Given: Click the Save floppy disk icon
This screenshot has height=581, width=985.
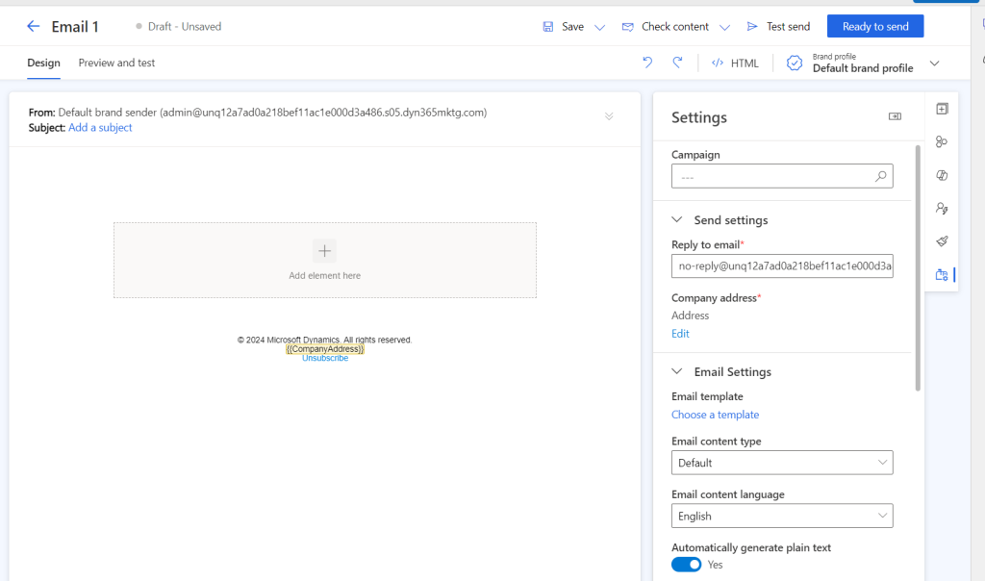Looking at the screenshot, I should (547, 26).
